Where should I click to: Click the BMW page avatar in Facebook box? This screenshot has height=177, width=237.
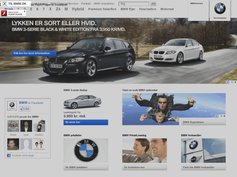(12, 106)
